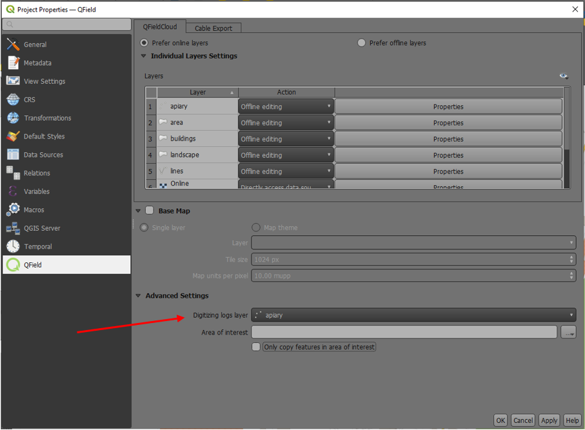Switch to the Cable Export tab
Viewport: 585px width, 430px height.
pos(213,28)
